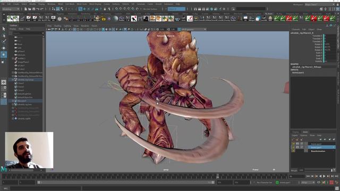Click the purple star shelf icon
Screen dimensions: 340x191
click(x=109, y=19)
